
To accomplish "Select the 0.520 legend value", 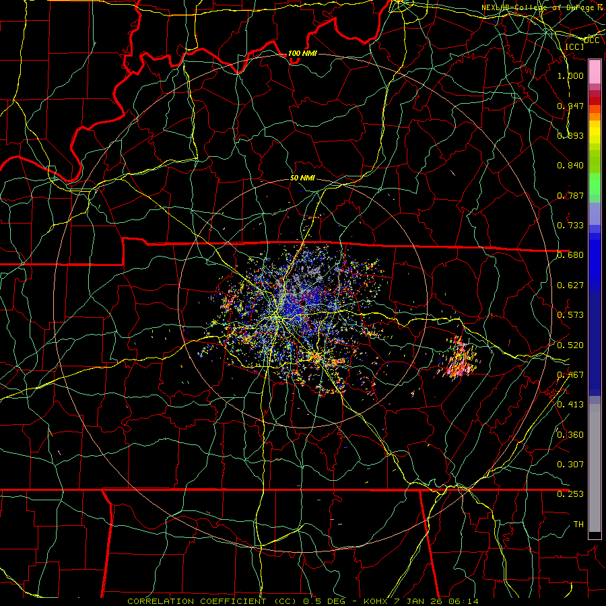I will point(570,345).
